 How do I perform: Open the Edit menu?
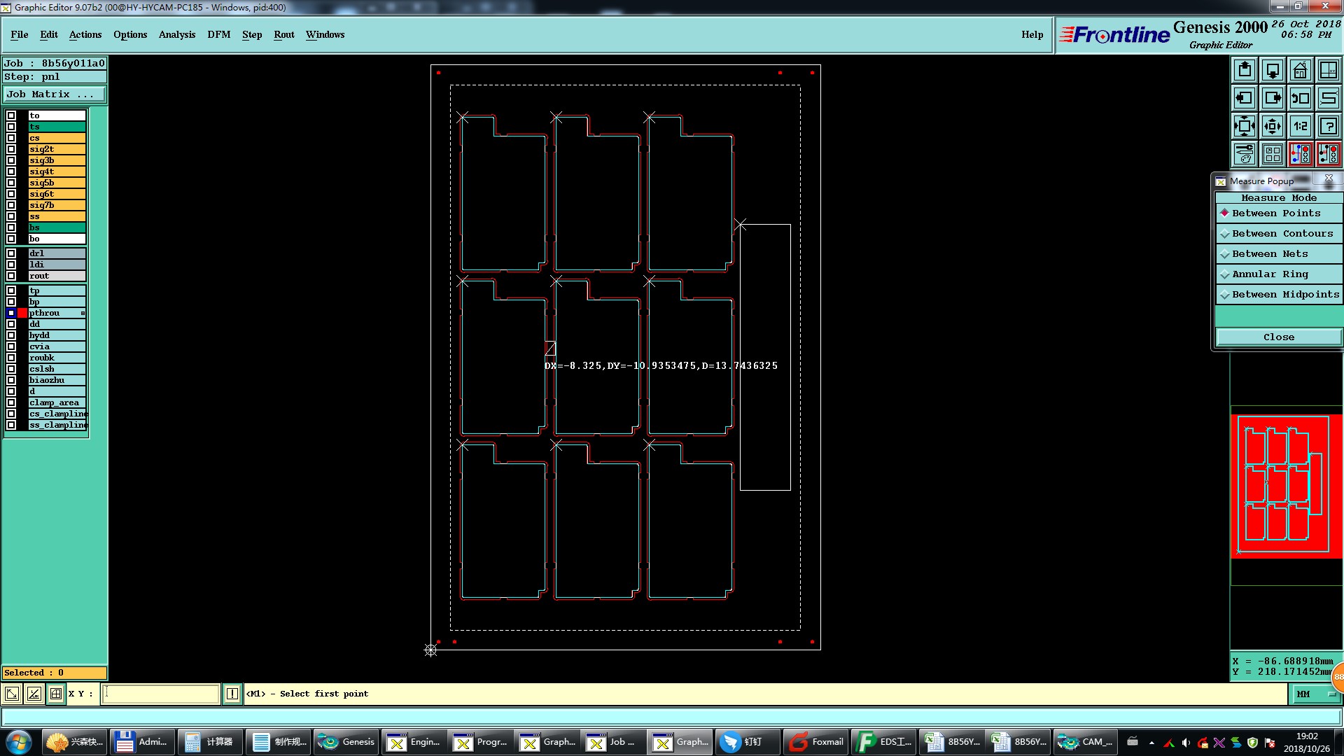[x=49, y=35]
